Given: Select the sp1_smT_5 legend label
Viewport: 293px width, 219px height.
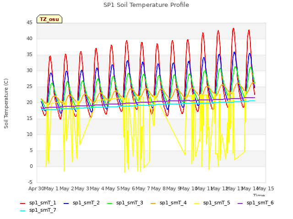Looking at the screenshot, I should (217, 203).
